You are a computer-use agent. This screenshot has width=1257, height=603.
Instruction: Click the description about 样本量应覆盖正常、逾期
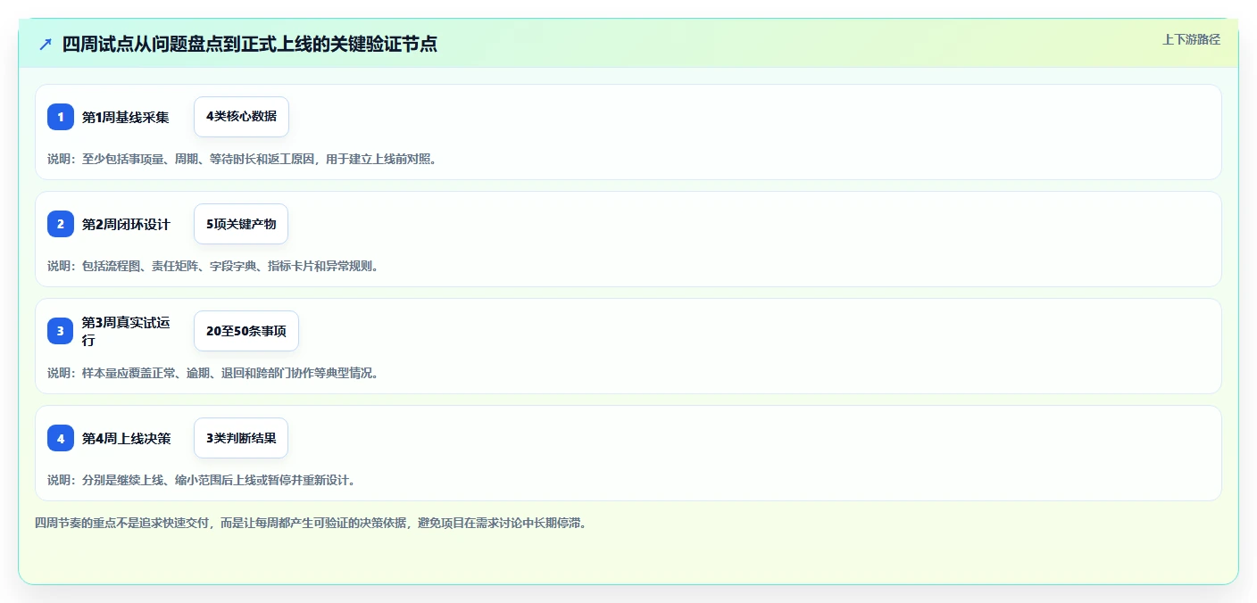click(213, 373)
